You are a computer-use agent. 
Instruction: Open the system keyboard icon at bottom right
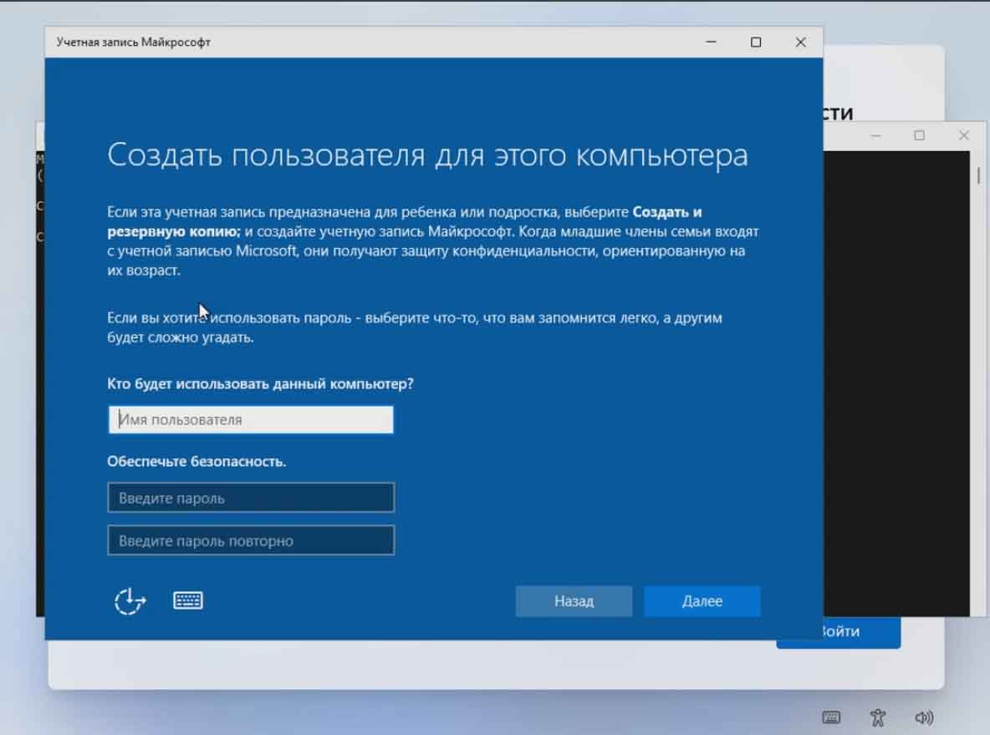pyautogui.click(x=831, y=717)
